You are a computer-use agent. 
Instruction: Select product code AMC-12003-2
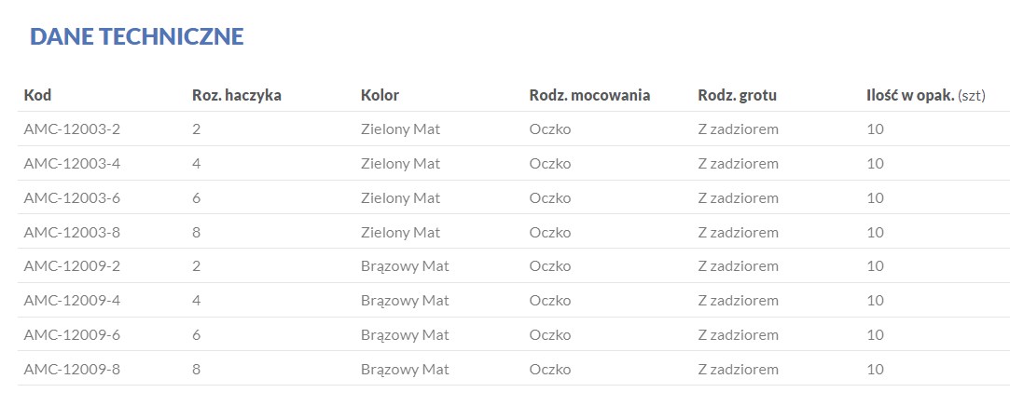72,129
